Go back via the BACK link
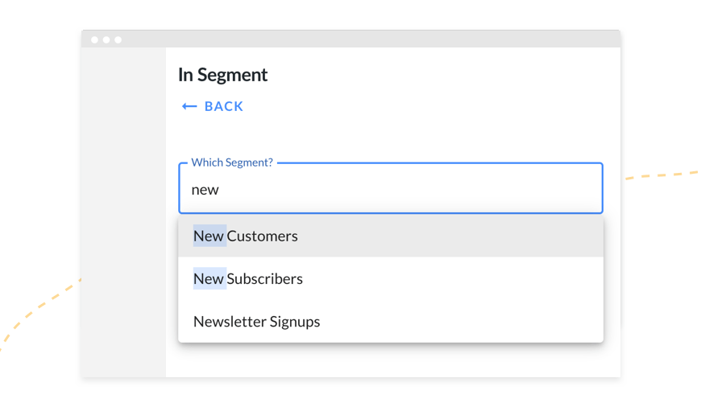Image resolution: width=701 pixels, height=411 pixels. (213, 106)
